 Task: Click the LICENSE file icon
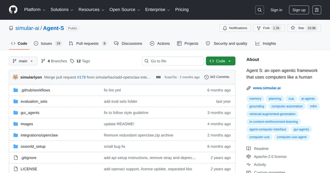tap(16, 168)
